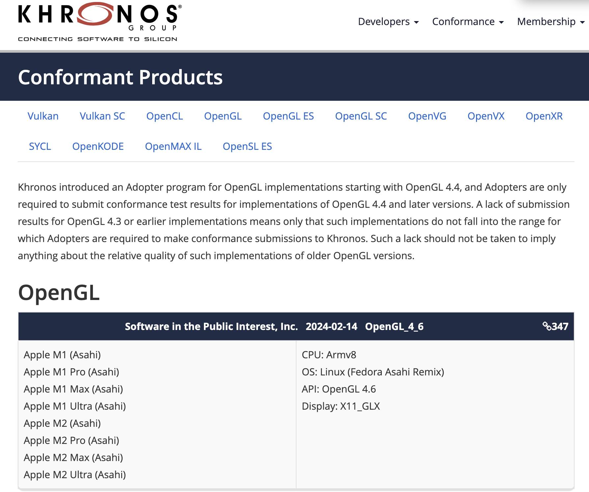Expand the Developers dropdown menu
This screenshot has width=589, height=492.
pos(388,22)
